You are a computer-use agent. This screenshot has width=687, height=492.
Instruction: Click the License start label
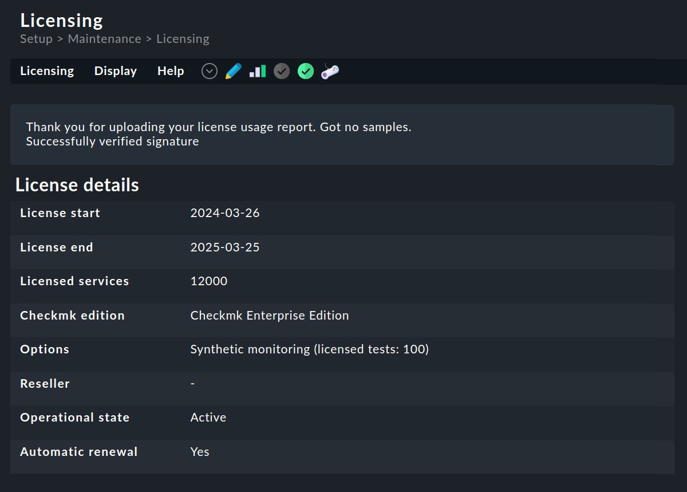point(60,213)
